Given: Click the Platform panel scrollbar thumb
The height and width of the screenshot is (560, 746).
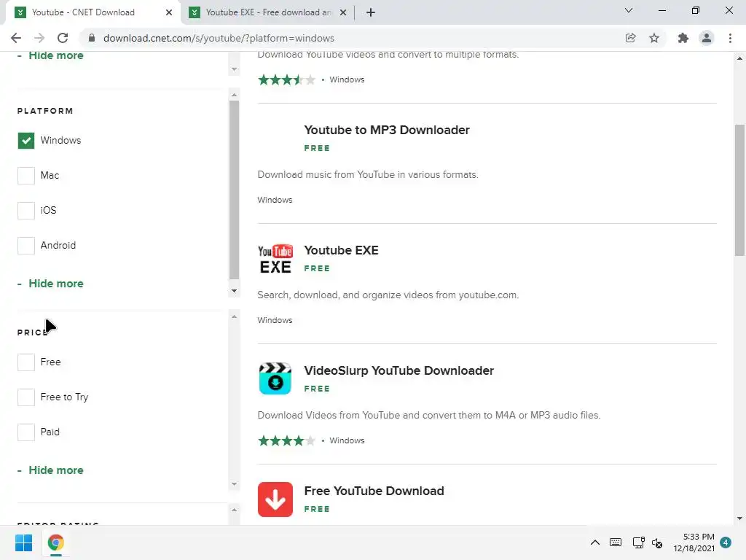Looking at the screenshot, I should click(x=234, y=190).
